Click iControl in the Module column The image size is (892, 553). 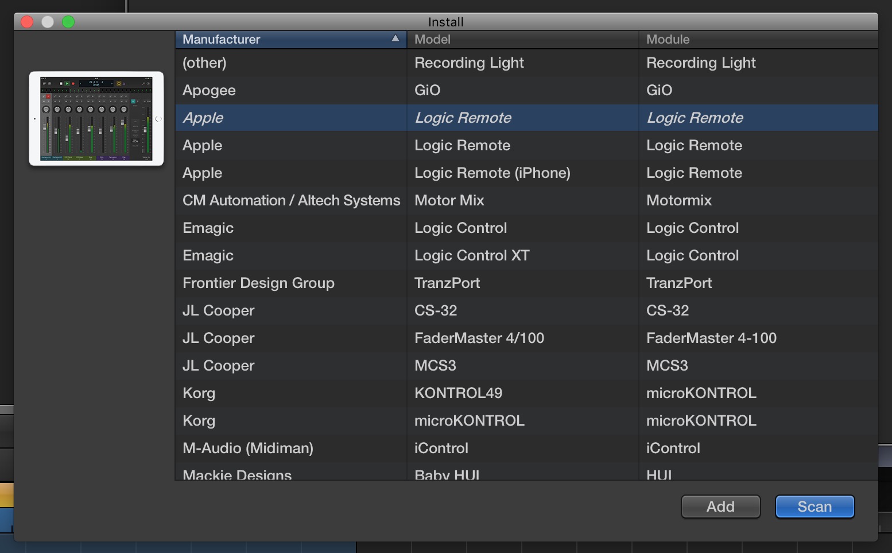(673, 448)
